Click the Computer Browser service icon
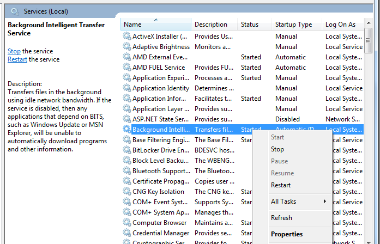Image resolution: width=380 pixels, height=244 pixels. (x=127, y=223)
